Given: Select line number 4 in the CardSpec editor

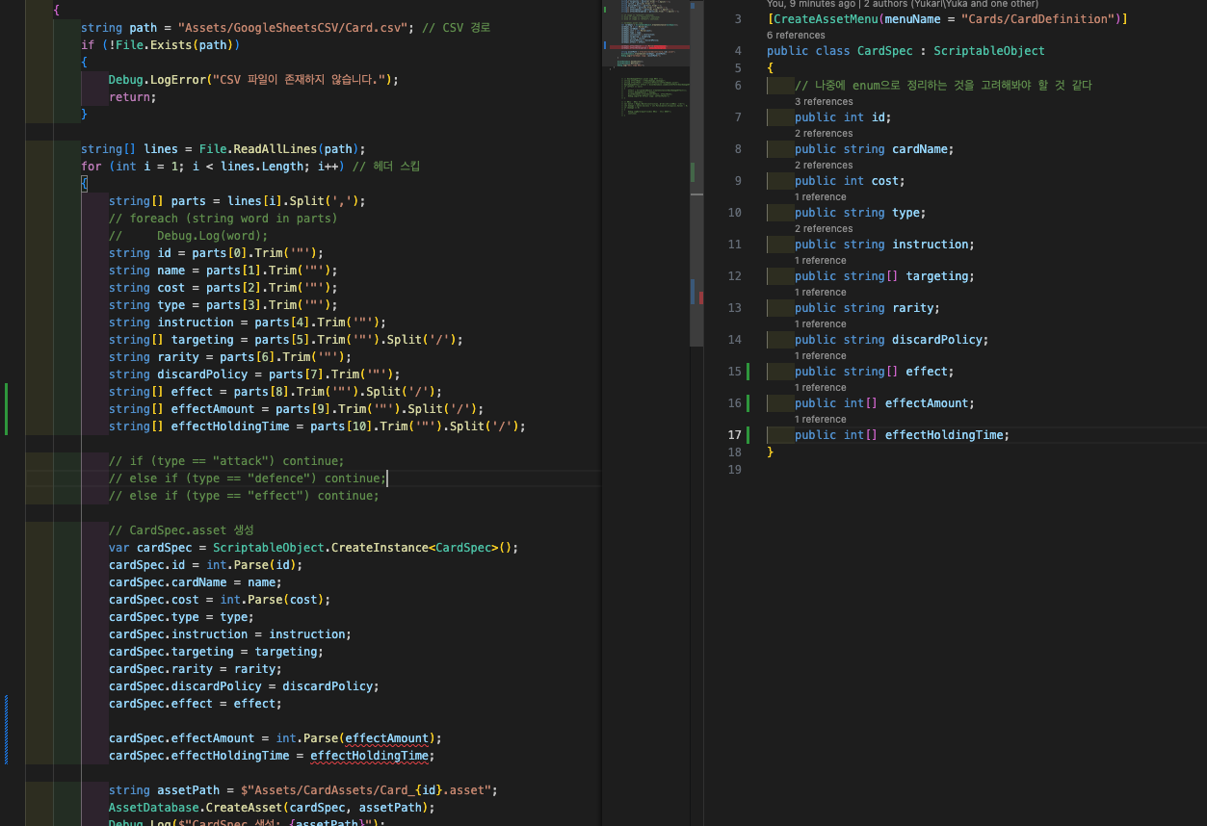Looking at the screenshot, I should (x=738, y=51).
